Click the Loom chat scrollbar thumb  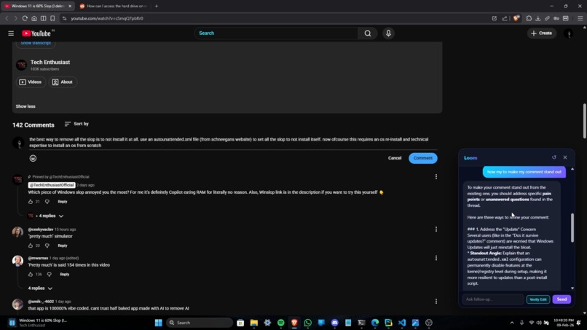pos(572,227)
